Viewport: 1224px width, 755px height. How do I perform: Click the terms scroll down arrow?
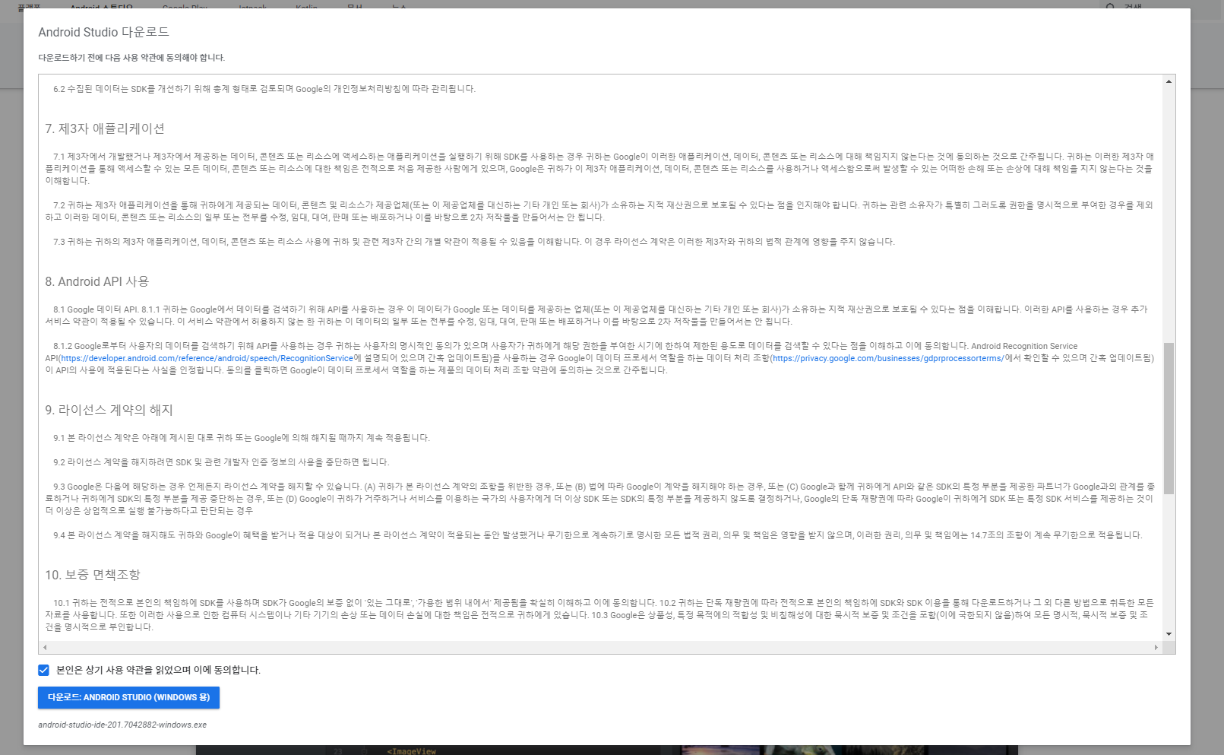tap(1169, 634)
